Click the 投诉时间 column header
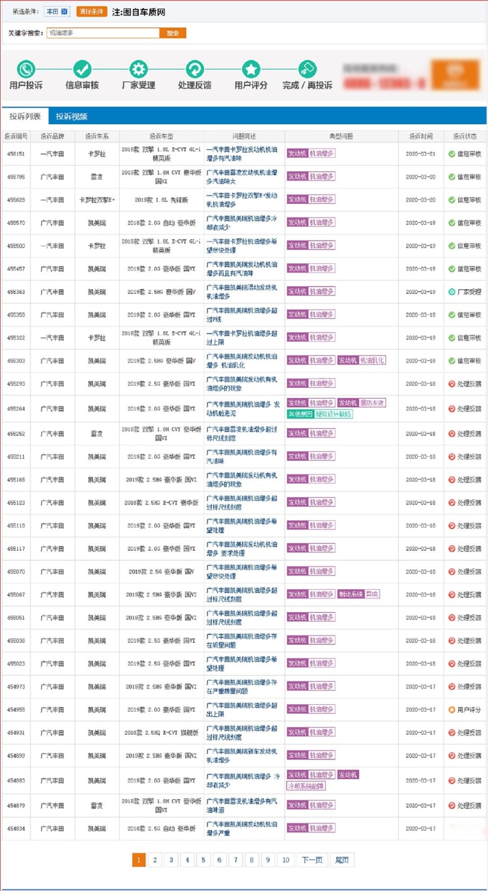 [x=421, y=136]
